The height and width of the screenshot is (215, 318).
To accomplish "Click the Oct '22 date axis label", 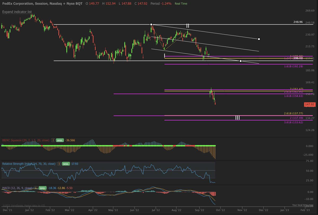I will click(221, 210).
